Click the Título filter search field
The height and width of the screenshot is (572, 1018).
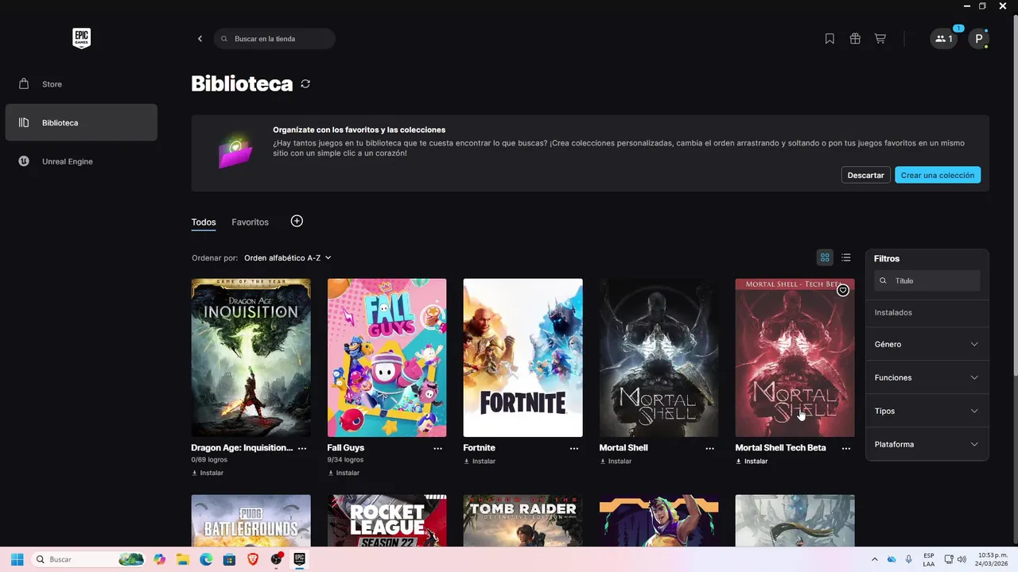pyautogui.click(x=927, y=280)
